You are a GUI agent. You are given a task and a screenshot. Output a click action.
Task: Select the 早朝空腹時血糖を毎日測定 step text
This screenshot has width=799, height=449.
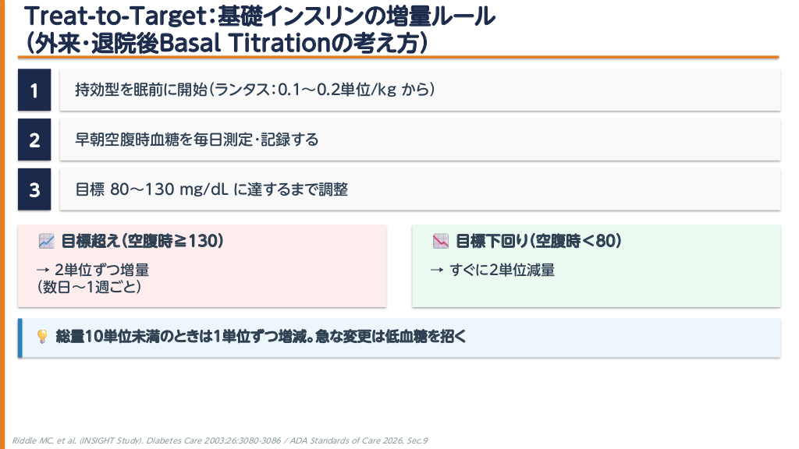197,140
